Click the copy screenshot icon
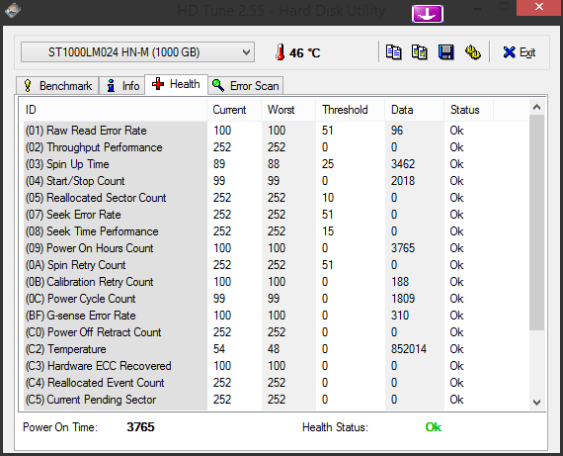Viewport: 563px width, 456px height. (x=420, y=52)
